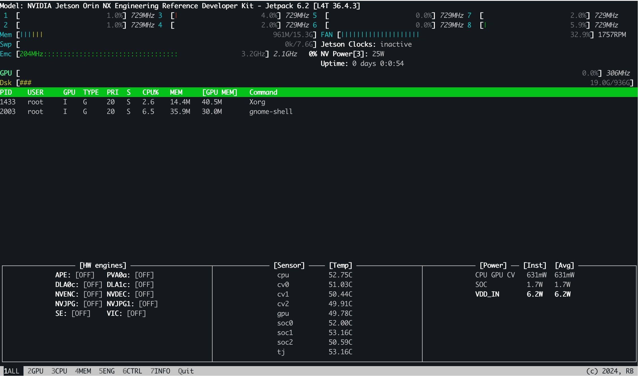Select the Xorg process row
638x376 pixels.
[x=257, y=102]
